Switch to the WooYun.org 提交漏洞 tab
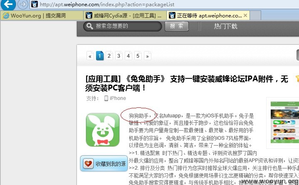 [x=42, y=15]
